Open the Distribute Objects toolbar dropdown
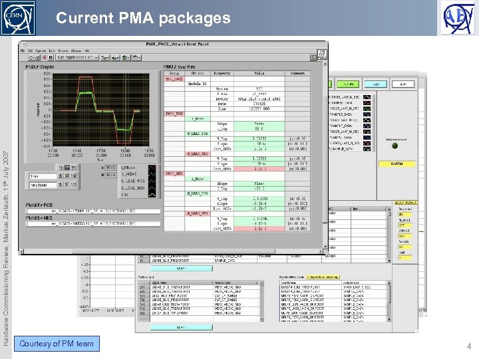The height and width of the screenshot is (359, 479). [115, 57]
